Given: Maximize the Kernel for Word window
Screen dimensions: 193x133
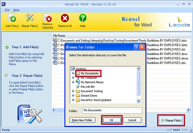Looking at the screenshot, I should point(184,4).
